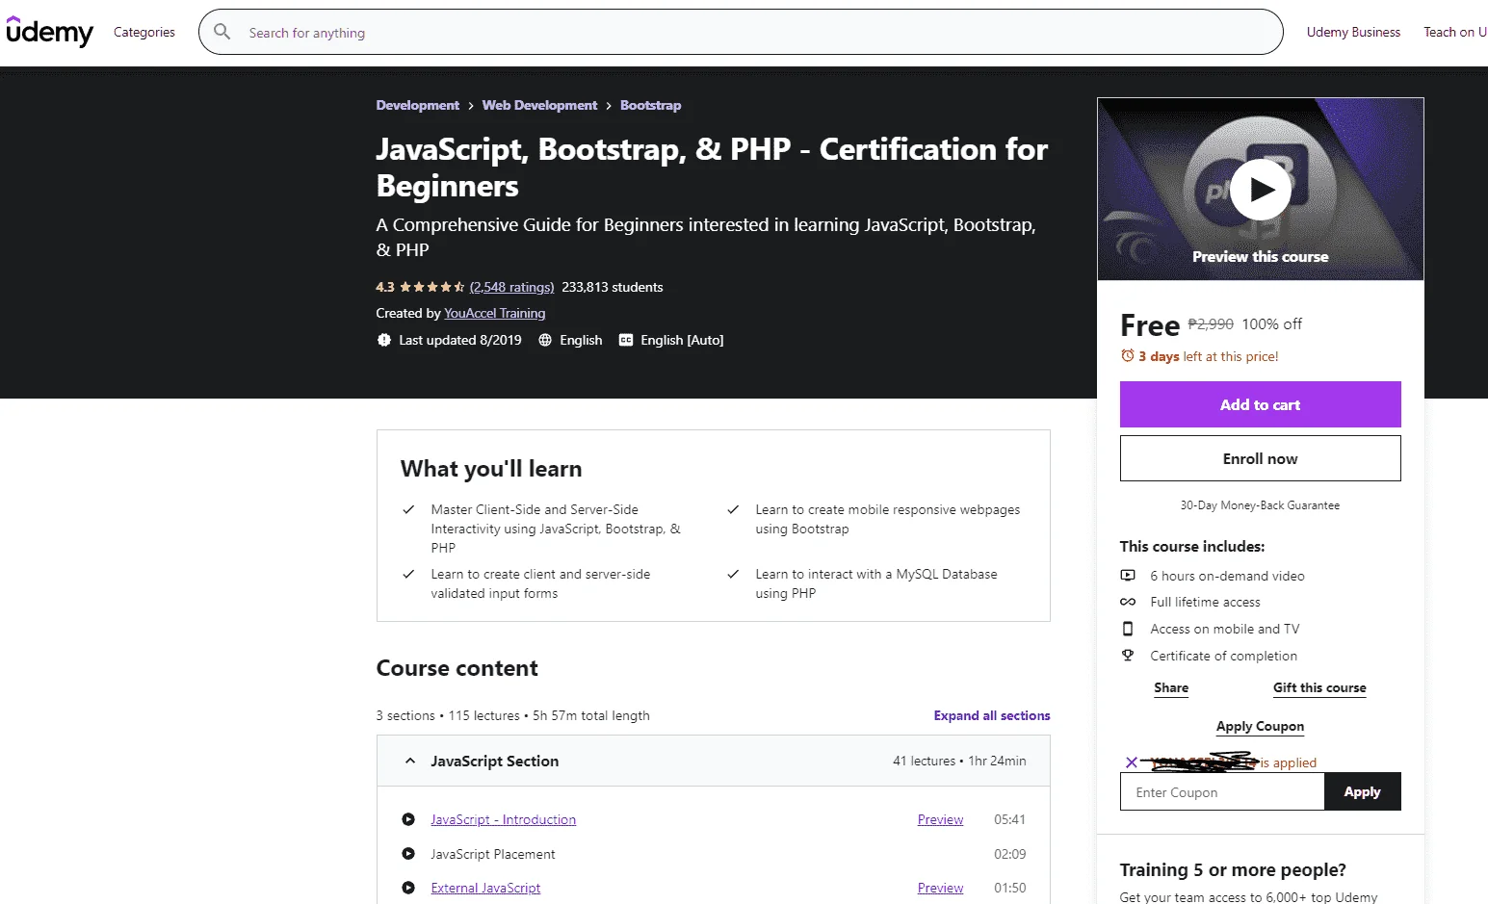Go to Web Development breadcrumb
The height and width of the screenshot is (904, 1488).
[539, 105]
